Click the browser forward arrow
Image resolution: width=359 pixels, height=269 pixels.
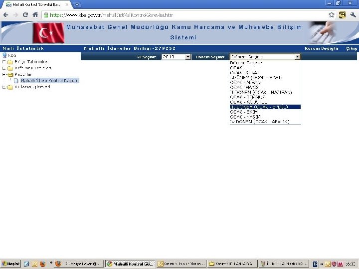click(15, 15)
